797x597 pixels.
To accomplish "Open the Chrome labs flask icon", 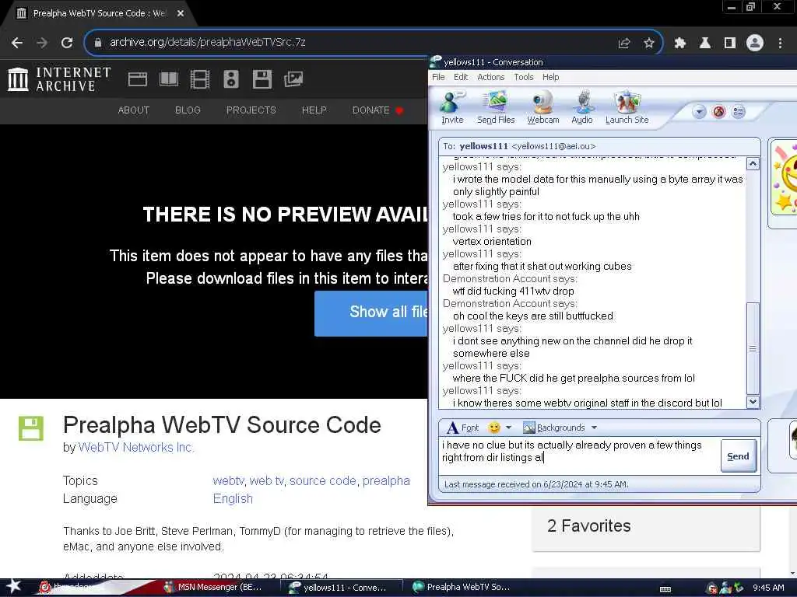I will (x=705, y=44).
